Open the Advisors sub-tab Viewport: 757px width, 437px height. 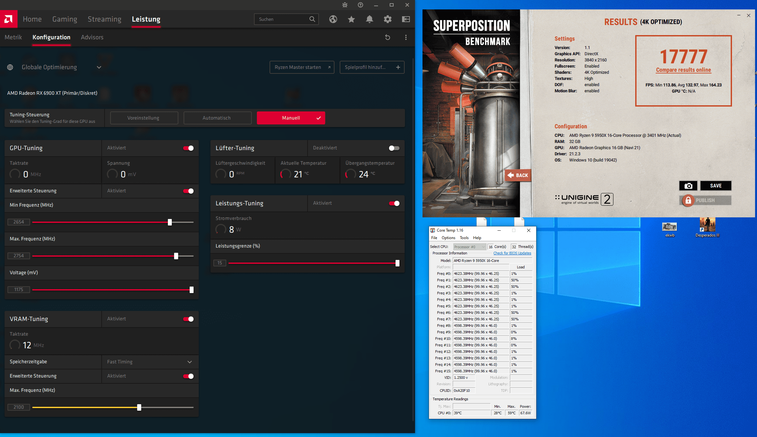tap(92, 37)
